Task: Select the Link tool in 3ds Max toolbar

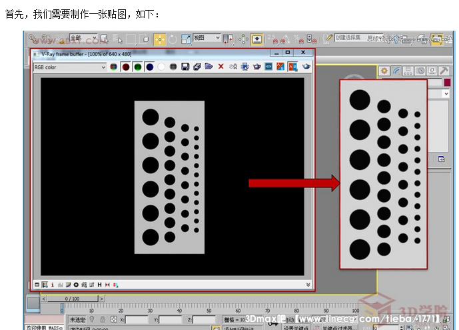Action: tap(33, 39)
